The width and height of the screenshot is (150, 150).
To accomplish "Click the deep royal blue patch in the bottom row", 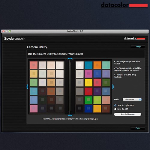I will pos(88,109).
